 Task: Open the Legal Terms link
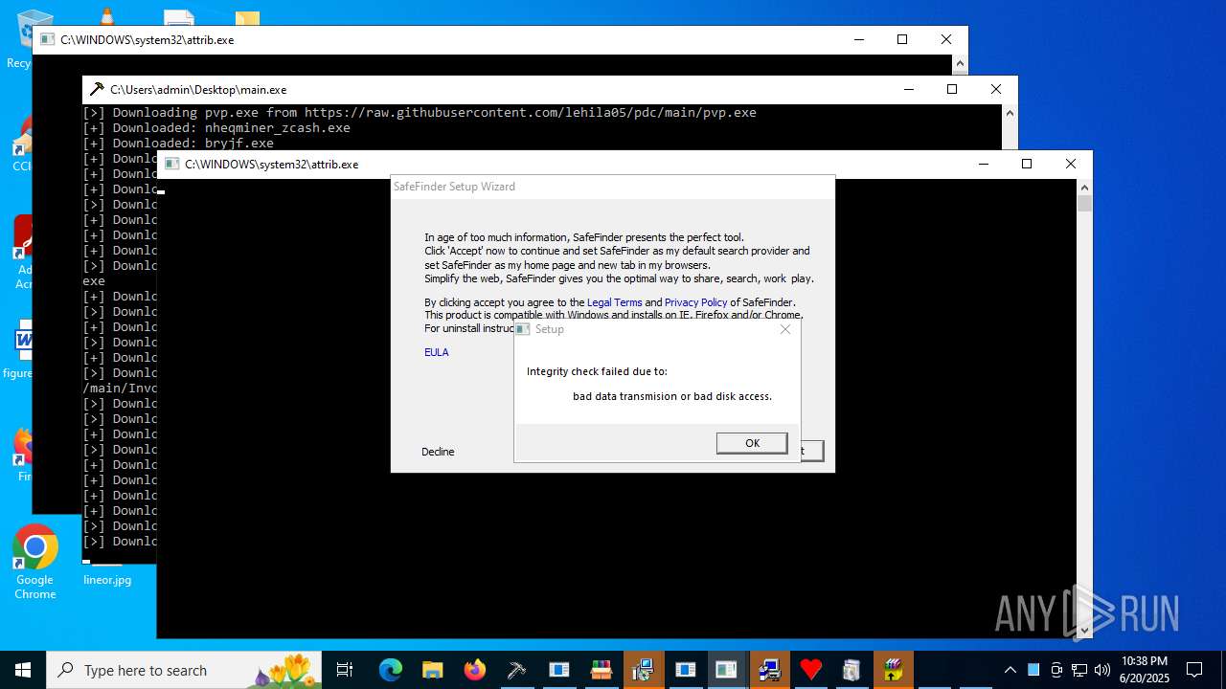pos(614,302)
